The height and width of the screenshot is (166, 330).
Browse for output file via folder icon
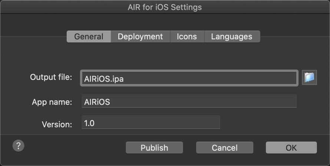[309, 78]
